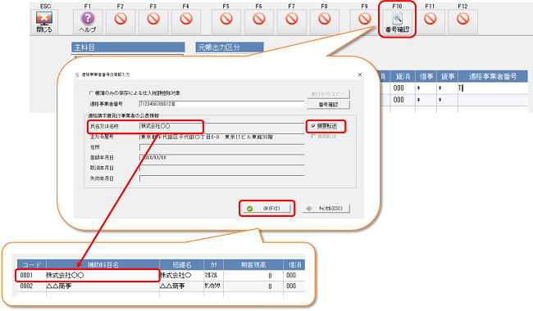Click the 適格事業者番号 input field in dialog
The width and height of the screenshot is (533, 311).
tap(221, 104)
